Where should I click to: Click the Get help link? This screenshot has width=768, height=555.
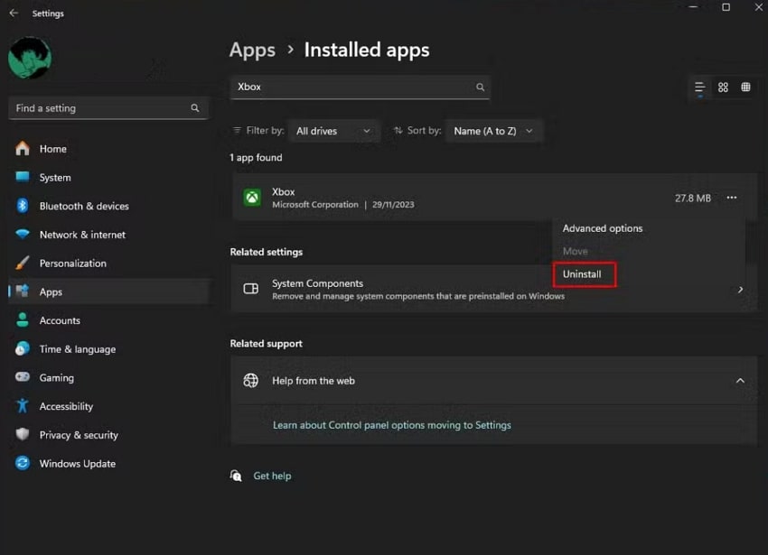(272, 476)
